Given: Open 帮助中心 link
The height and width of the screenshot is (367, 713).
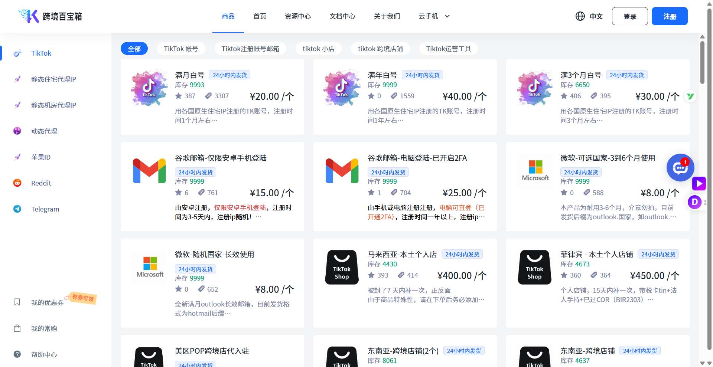Looking at the screenshot, I should (x=44, y=354).
